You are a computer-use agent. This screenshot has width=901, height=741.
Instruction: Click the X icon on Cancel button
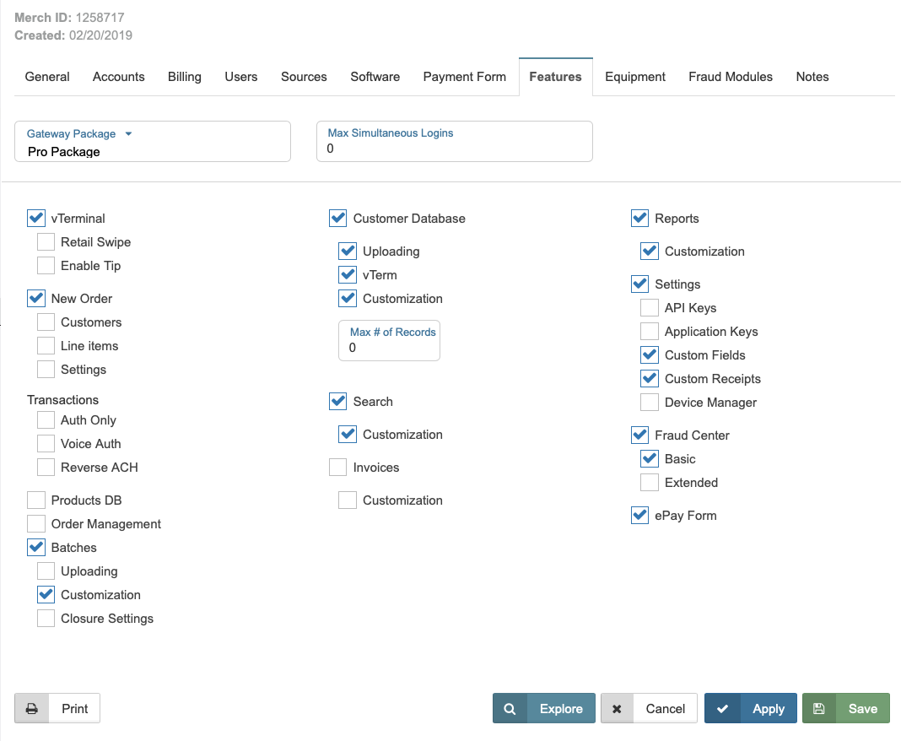(x=617, y=709)
